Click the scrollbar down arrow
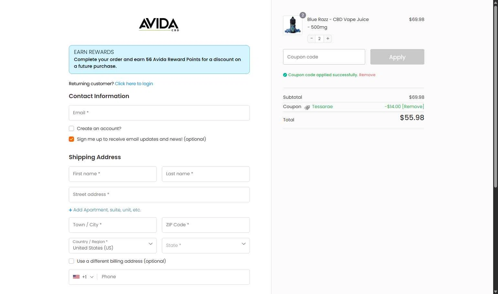This screenshot has width=498, height=294. 495,291
